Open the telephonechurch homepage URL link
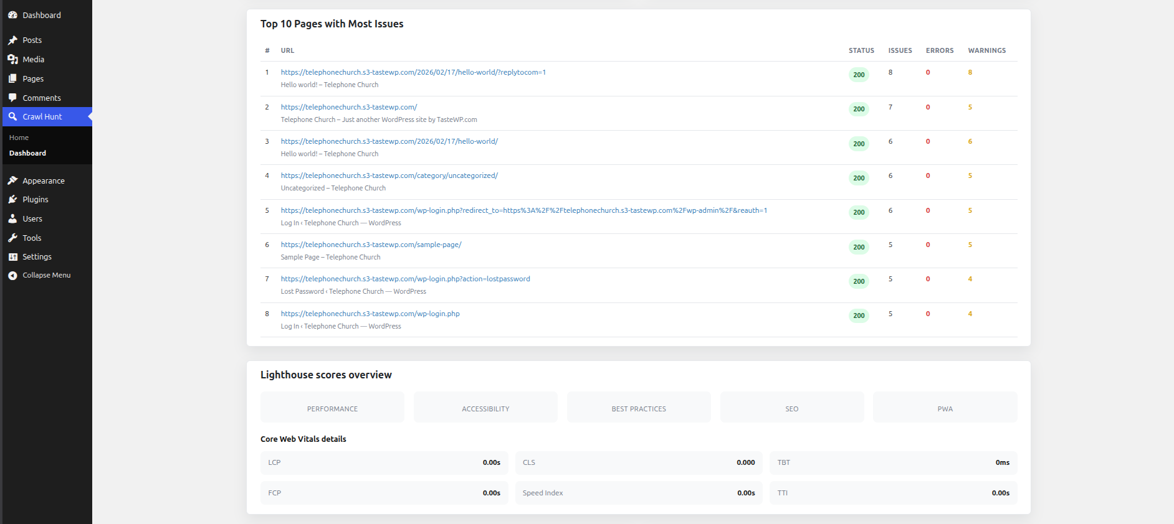The width and height of the screenshot is (1174, 524). tap(349, 107)
